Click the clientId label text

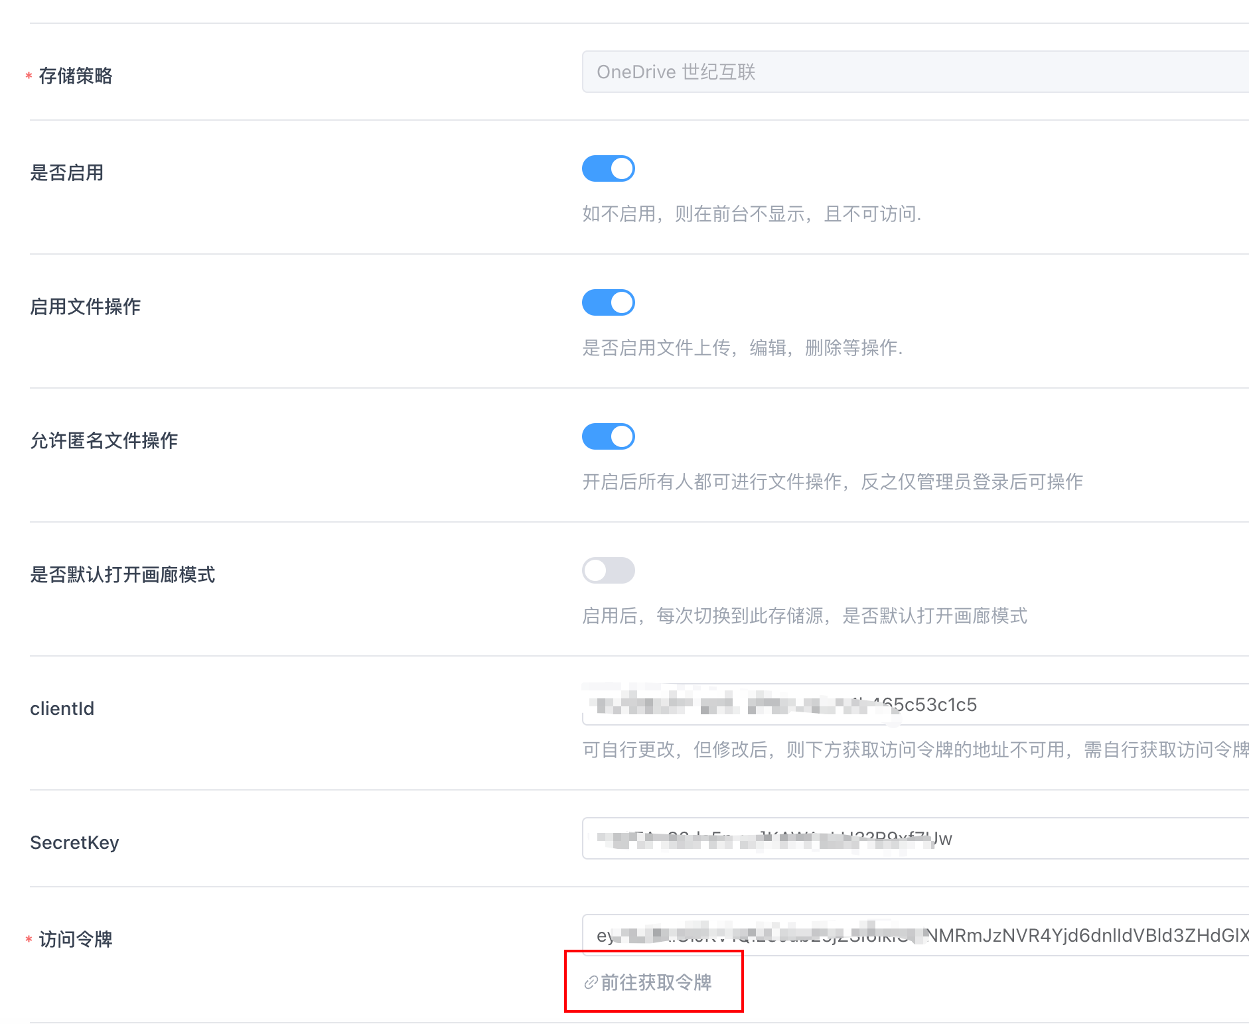pos(62,708)
